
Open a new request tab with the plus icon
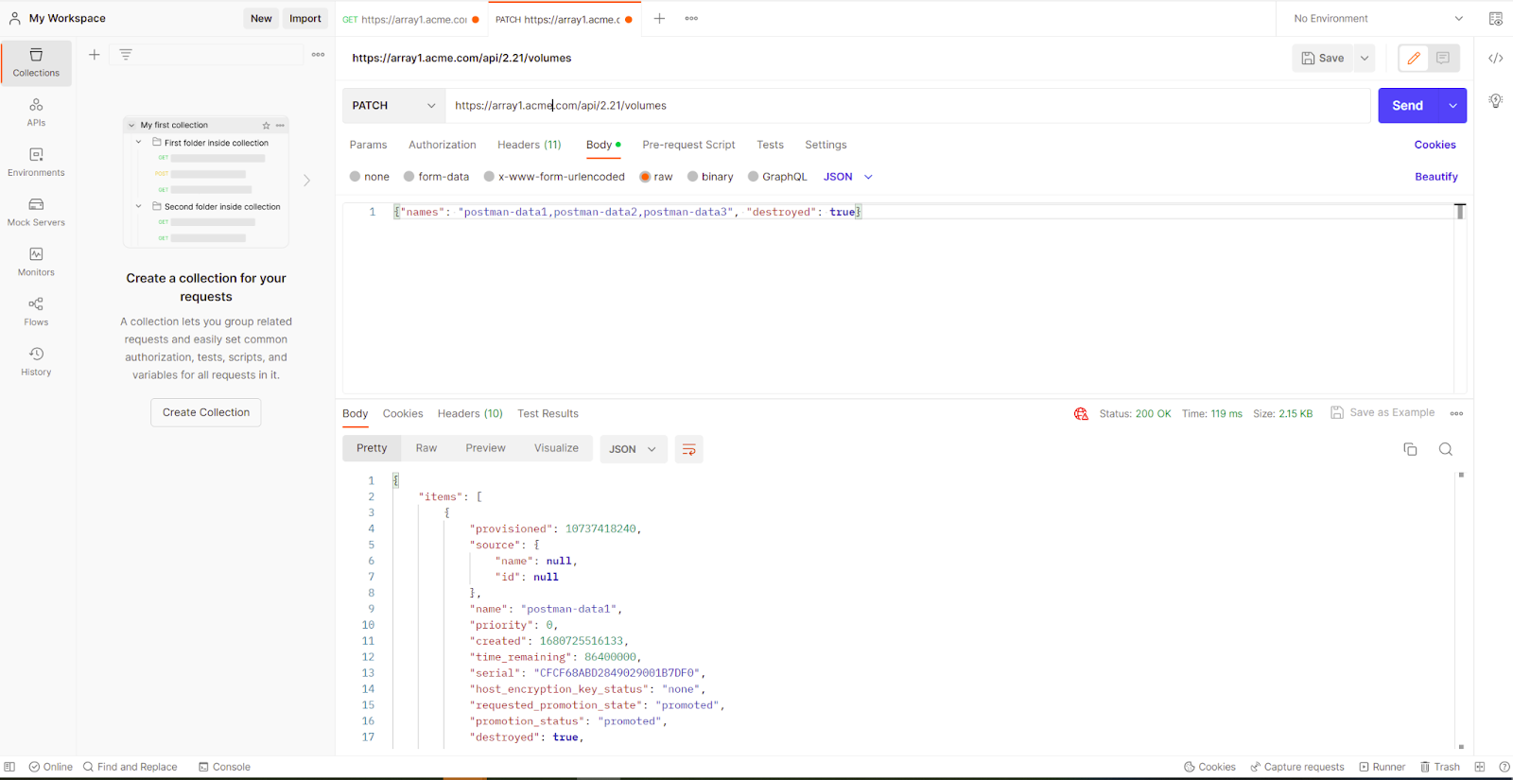tap(659, 19)
